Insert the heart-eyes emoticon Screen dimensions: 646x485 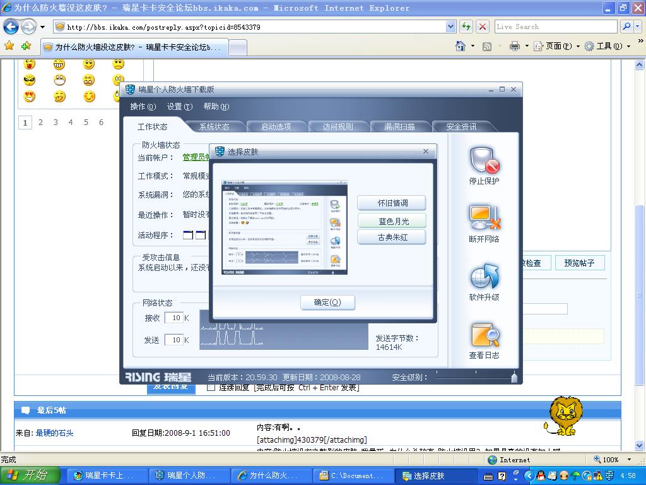coord(29,97)
